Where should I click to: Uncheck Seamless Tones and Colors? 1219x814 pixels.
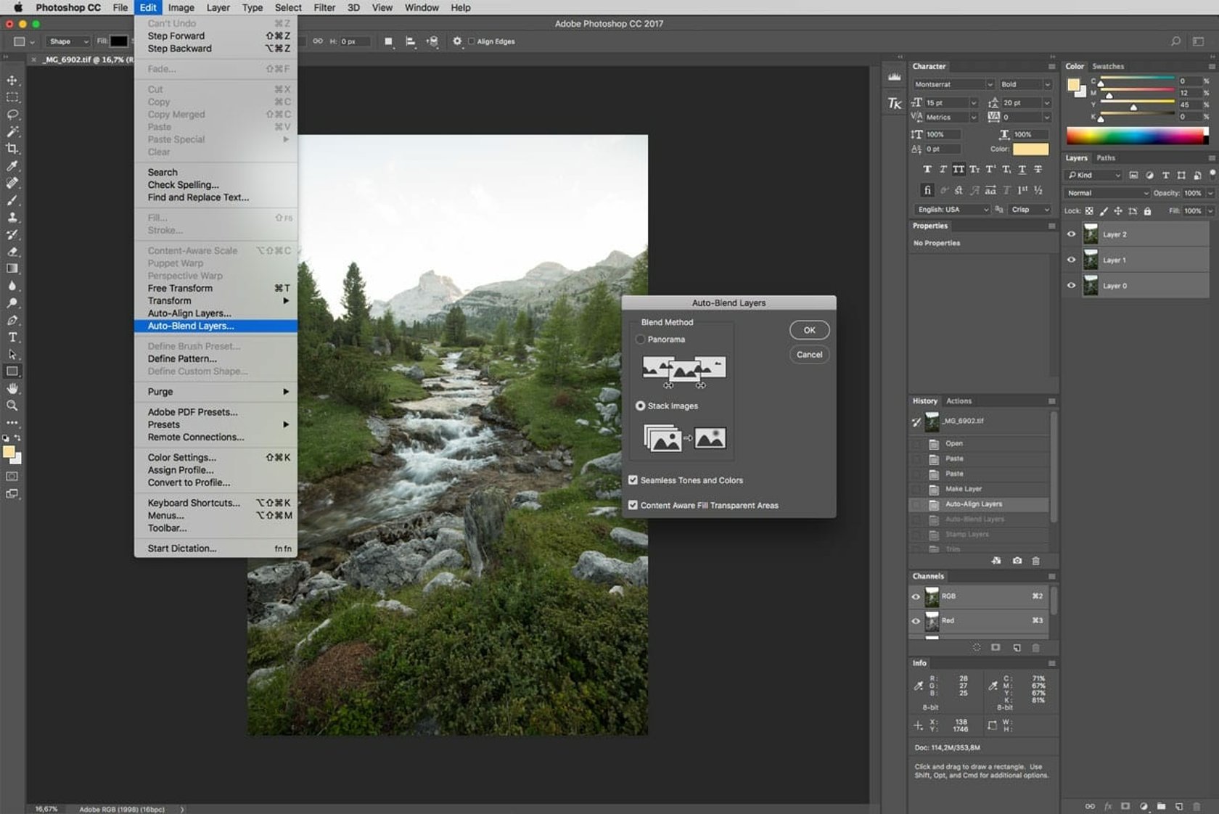pyautogui.click(x=633, y=480)
